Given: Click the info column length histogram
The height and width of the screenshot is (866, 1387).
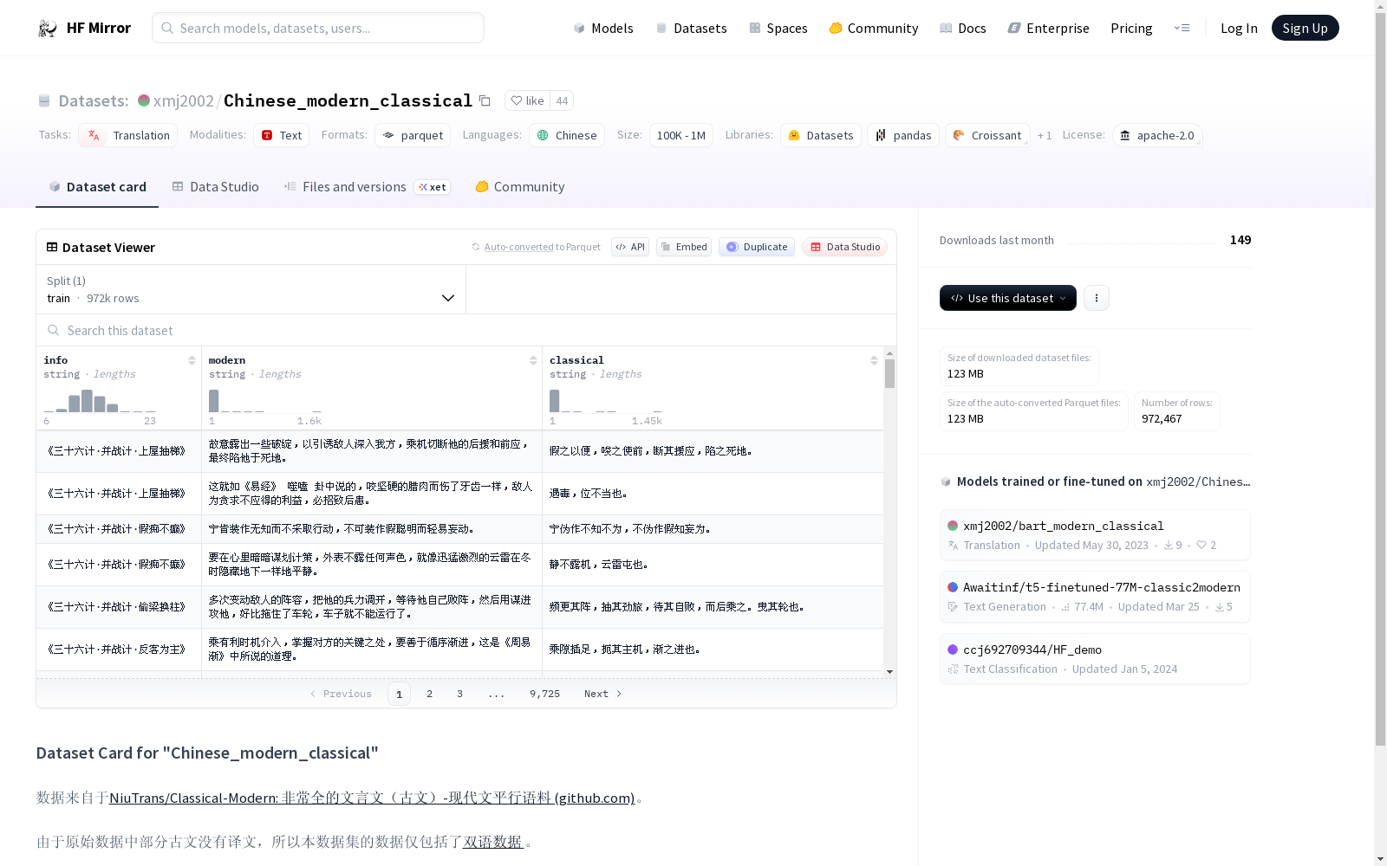Looking at the screenshot, I should (x=100, y=400).
